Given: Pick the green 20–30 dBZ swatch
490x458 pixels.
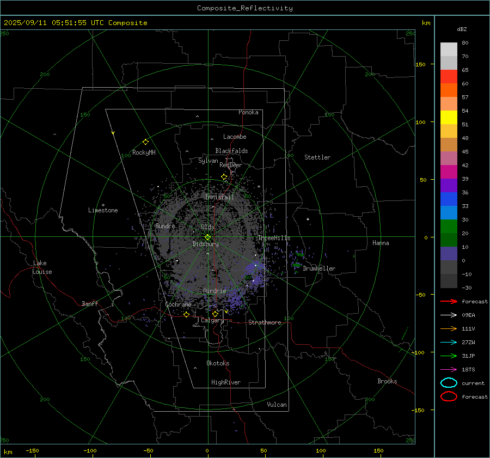Looking at the screenshot, I should [x=449, y=227].
